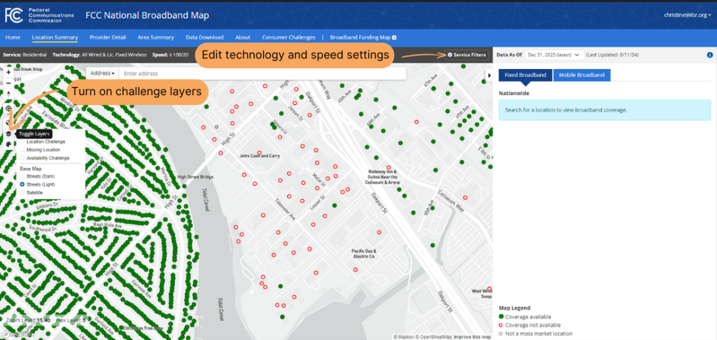
Task: Select the Streets (Dark) base map
Action: 22,177
